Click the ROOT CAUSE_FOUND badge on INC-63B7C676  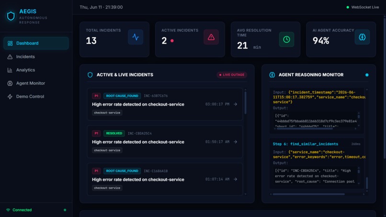pyautogui.click(x=122, y=96)
